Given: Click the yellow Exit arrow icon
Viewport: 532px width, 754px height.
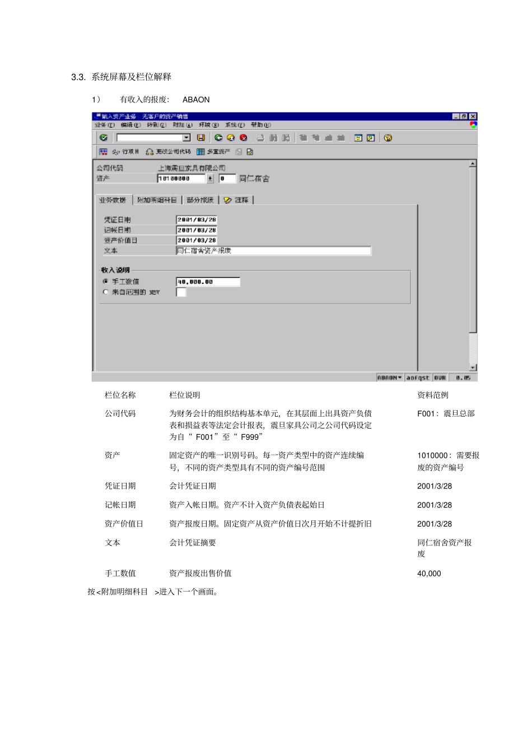Looking at the screenshot, I should pyautogui.click(x=231, y=138).
